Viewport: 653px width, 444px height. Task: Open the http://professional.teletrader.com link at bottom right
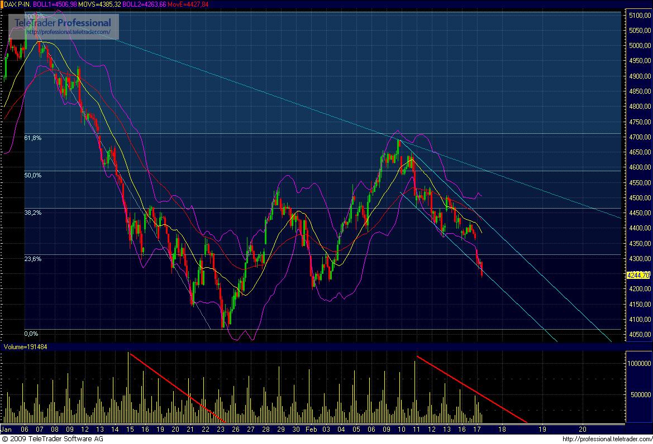[607, 440]
